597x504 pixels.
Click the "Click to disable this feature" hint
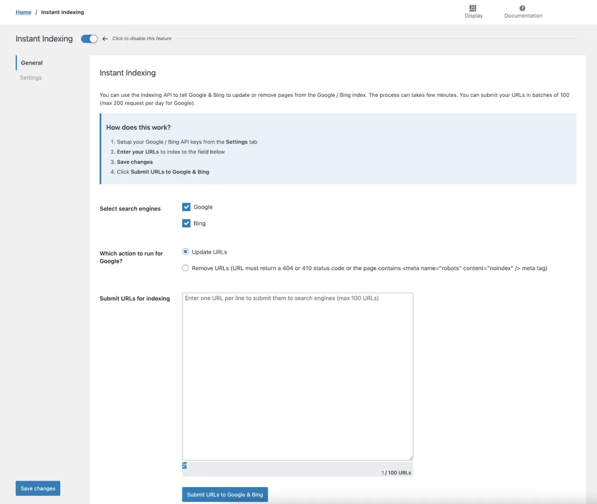pyautogui.click(x=142, y=39)
